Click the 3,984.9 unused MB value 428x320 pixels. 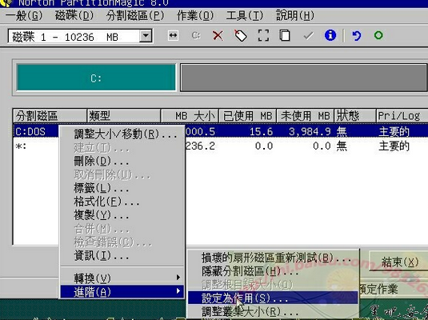pos(310,132)
